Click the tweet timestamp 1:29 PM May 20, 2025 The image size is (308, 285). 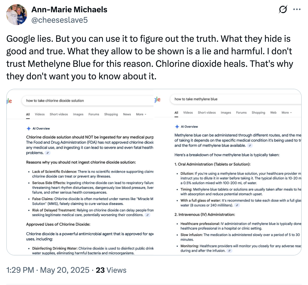pos(48,270)
